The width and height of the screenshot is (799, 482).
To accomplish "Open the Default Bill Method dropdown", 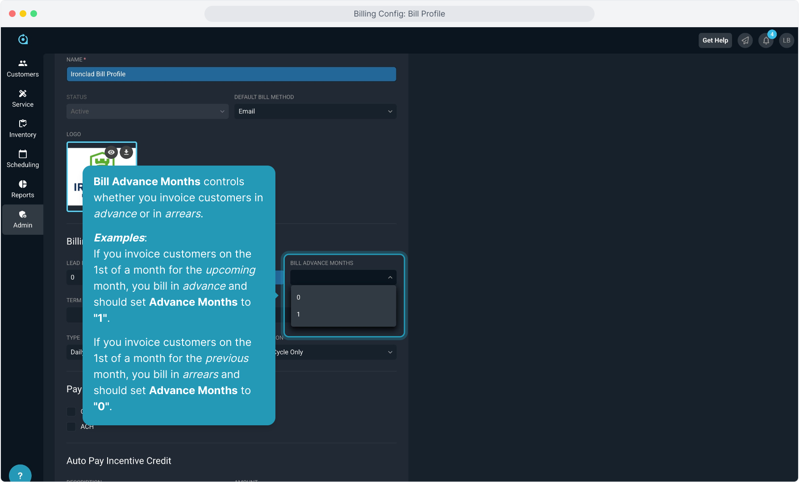I will tap(315, 112).
